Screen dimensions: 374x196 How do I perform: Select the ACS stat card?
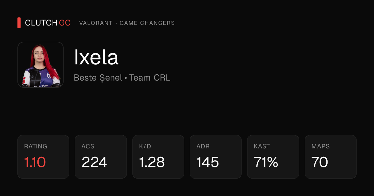101,157
